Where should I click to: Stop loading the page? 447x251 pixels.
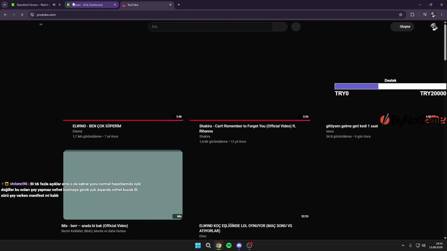click(22, 15)
